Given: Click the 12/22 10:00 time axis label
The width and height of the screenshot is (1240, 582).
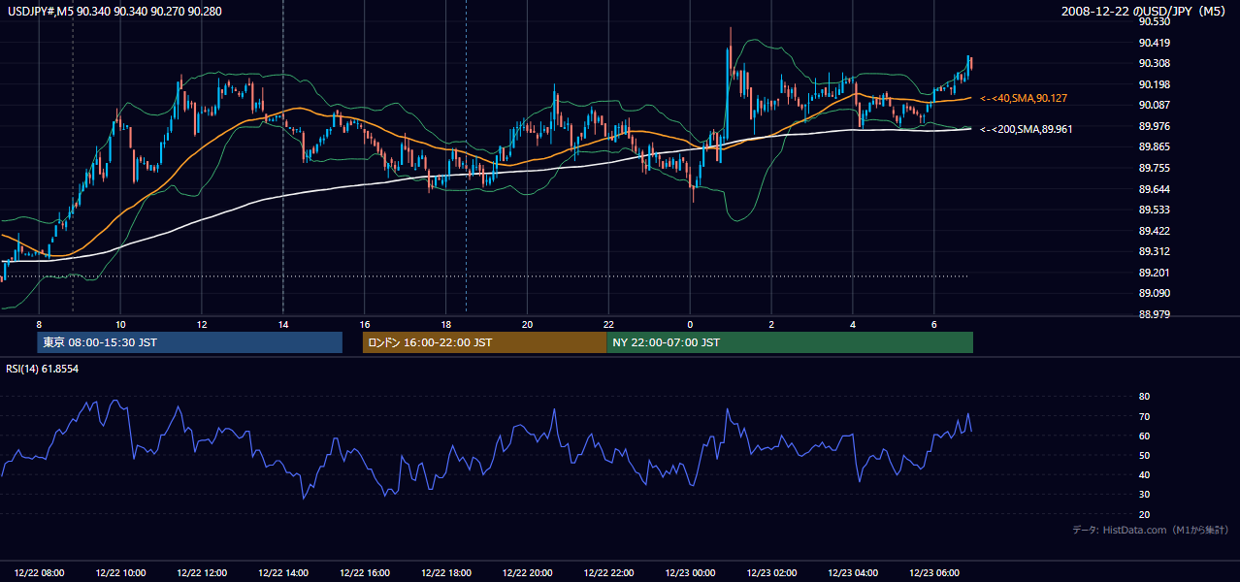Looking at the screenshot, I should coord(121,573).
